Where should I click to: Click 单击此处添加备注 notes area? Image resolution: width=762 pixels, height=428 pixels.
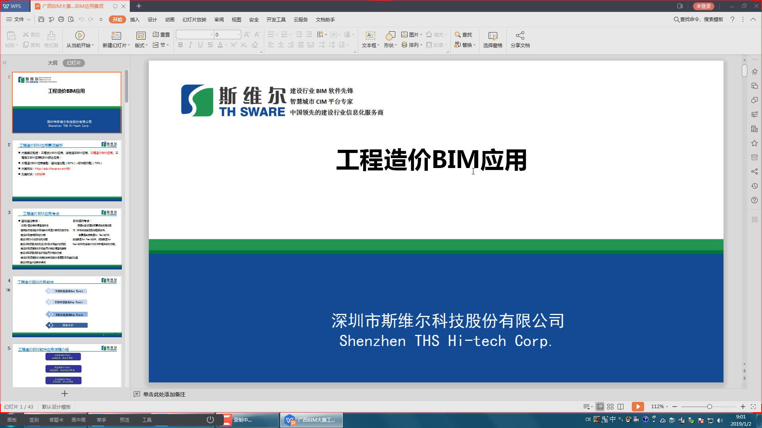164,394
